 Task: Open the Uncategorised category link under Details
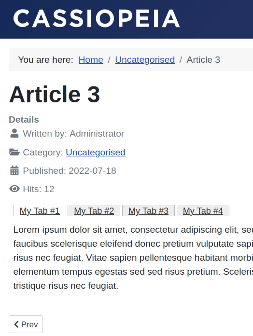pos(96,153)
